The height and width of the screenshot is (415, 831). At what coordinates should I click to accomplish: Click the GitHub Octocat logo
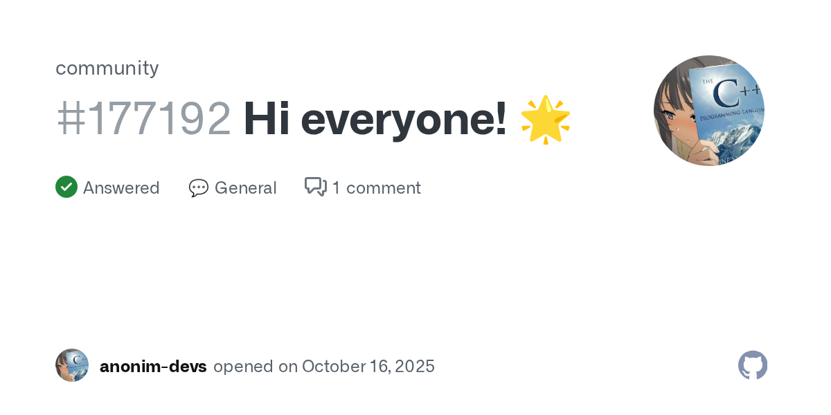(753, 366)
